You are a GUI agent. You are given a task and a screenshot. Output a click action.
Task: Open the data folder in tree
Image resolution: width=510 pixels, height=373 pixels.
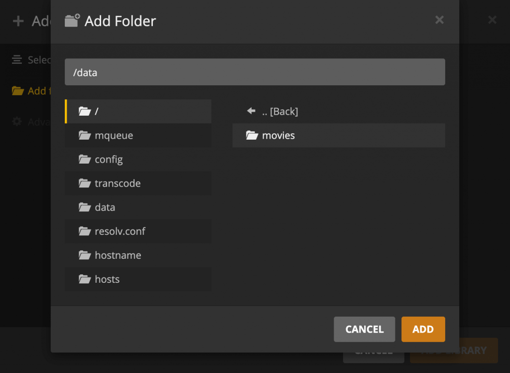point(105,207)
